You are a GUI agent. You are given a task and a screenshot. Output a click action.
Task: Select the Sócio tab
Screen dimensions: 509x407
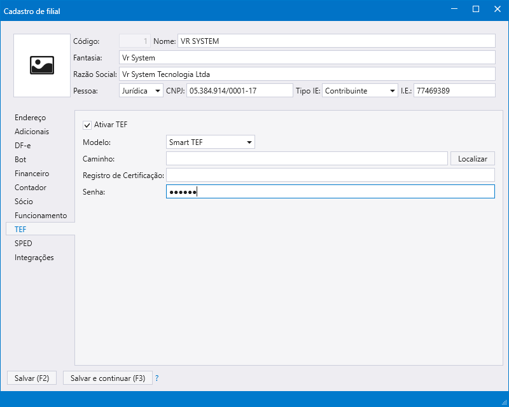24,201
